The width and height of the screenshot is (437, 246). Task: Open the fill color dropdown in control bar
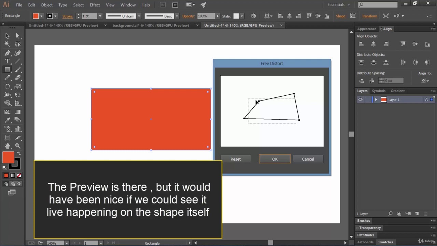(41, 16)
